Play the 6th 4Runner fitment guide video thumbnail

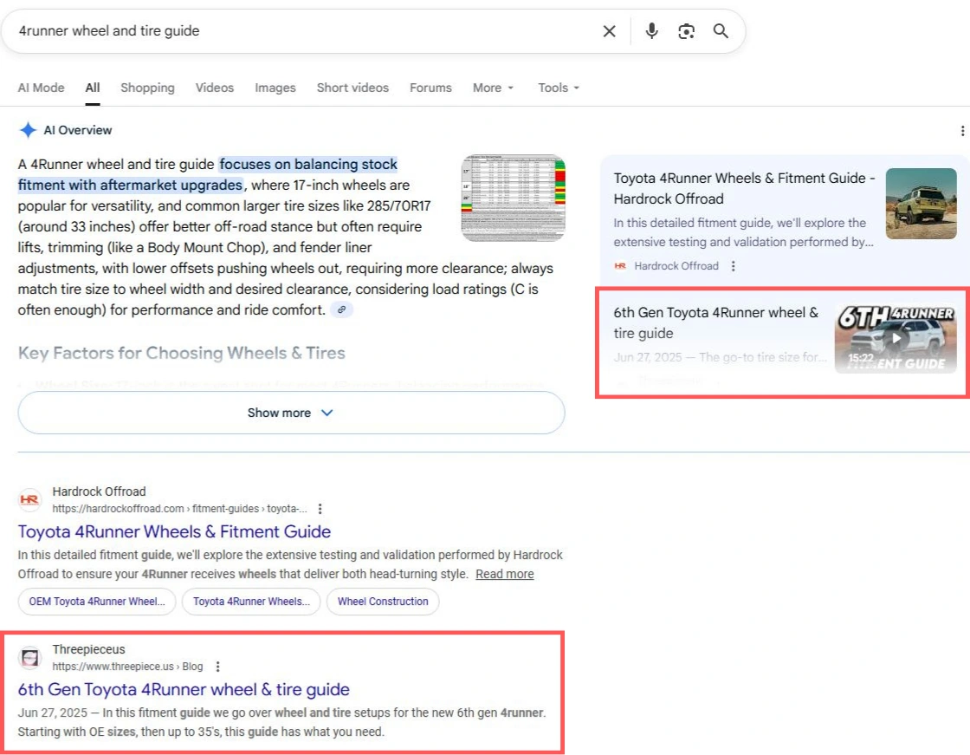(x=896, y=338)
